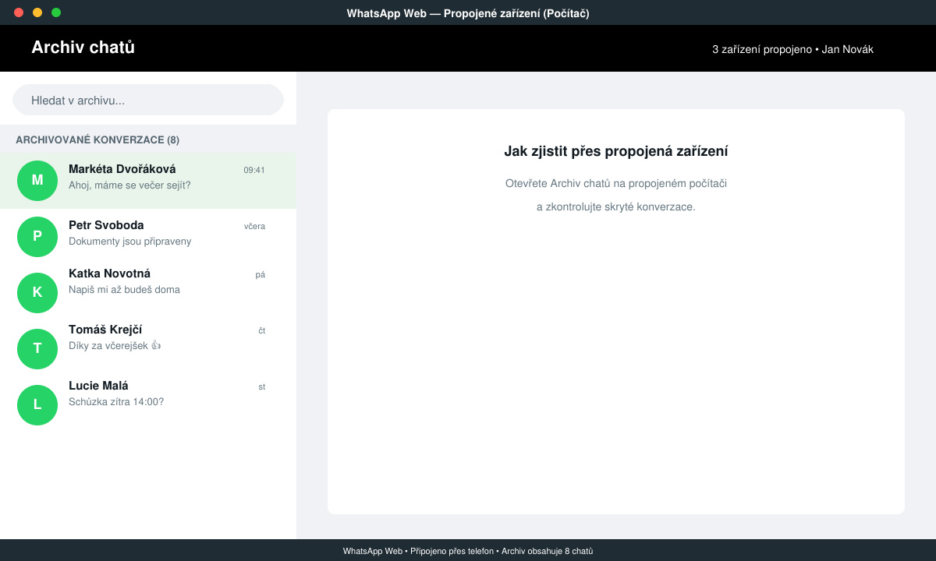Click preview 'Schůzka zítra 14:00?'
This screenshot has height=561, width=936.
pyautogui.click(x=116, y=402)
